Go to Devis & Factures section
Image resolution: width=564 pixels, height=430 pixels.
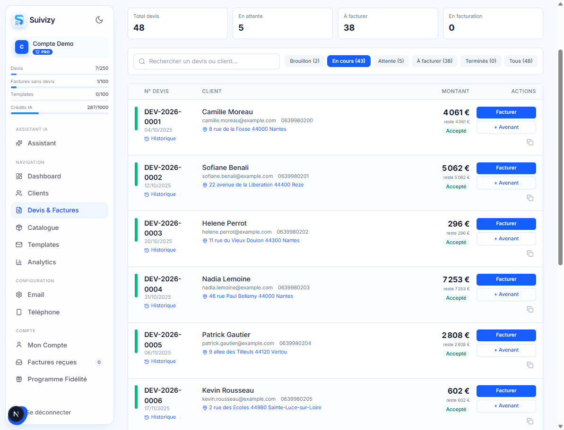pos(60,210)
